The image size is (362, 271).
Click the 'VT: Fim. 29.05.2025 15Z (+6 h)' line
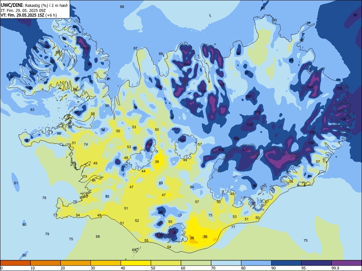[29, 15]
